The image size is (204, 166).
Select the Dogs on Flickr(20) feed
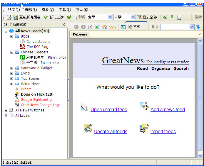pyautogui.click(x=37, y=94)
